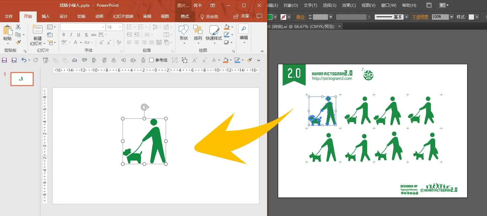487x216 pixels.
Task: Click the Cut scissors icon in PowerPoint
Action: click(x=18, y=27)
